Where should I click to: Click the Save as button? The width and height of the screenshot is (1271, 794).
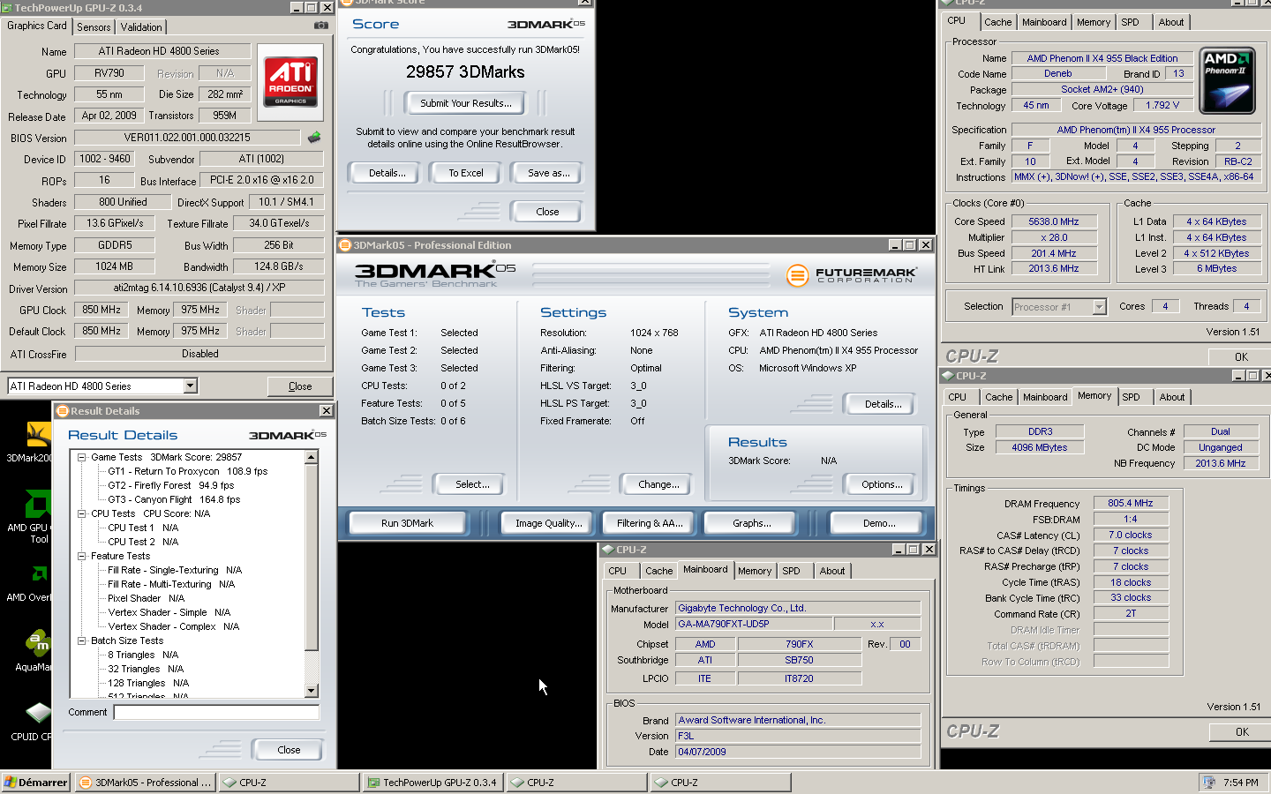coord(548,173)
